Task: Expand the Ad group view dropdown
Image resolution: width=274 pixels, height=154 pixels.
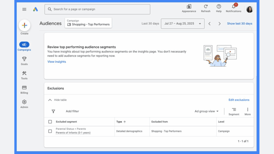Action: coord(207,111)
